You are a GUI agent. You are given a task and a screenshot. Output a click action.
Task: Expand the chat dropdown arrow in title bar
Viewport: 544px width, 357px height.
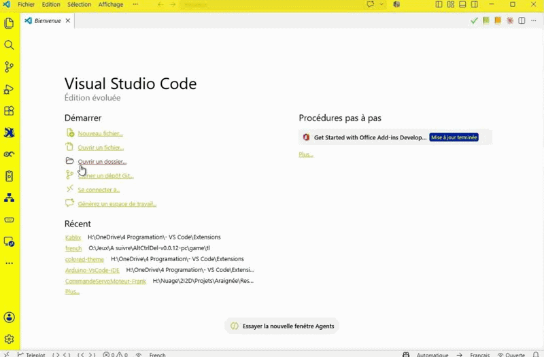click(381, 5)
